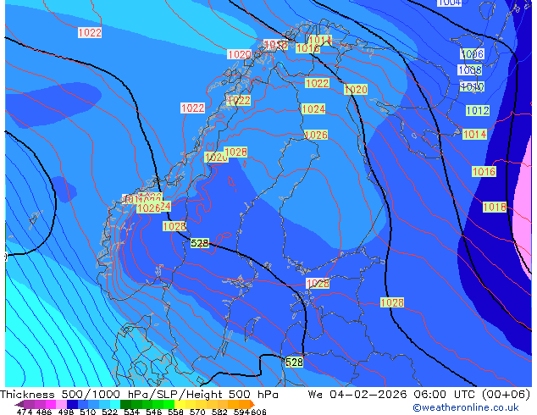Viewport: 537px width, 415px height.
Task: Click the legend value 546
Action: point(153,412)
